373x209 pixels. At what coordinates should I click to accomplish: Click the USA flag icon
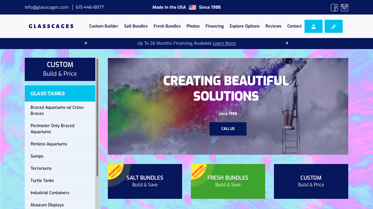193,7
